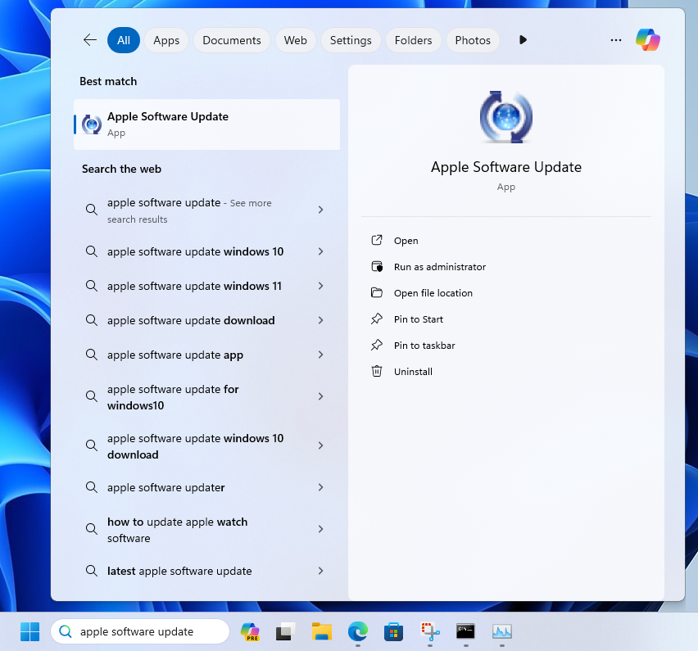Click the taskbar search box
Viewport: 698px width, 651px height.
coord(140,631)
